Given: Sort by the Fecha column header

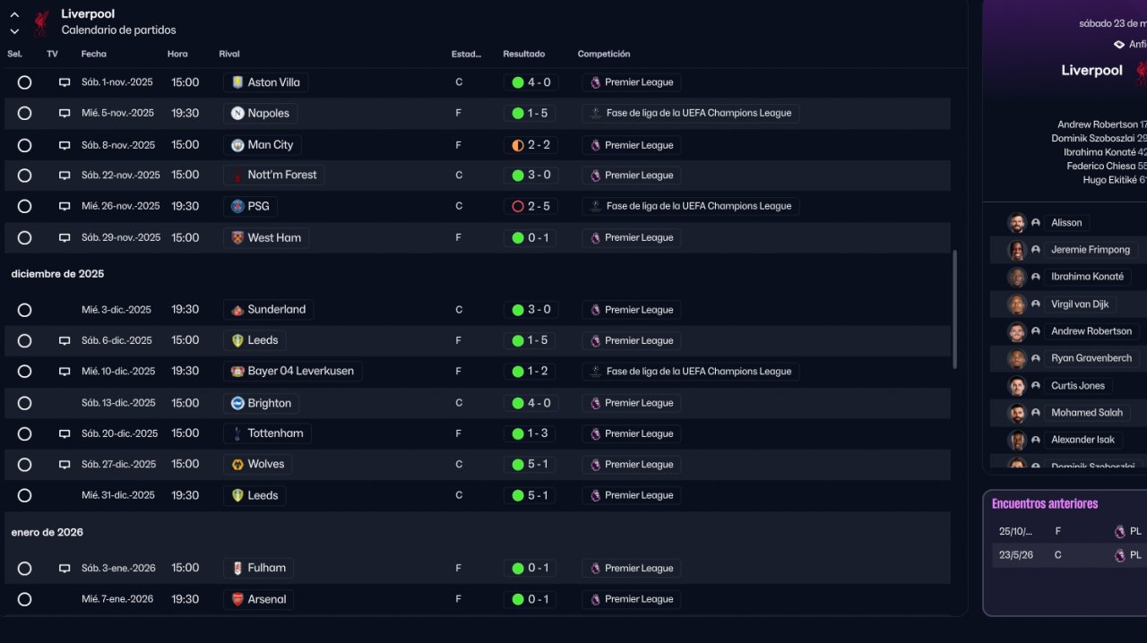Looking at the screenshot, I should (94, 54).
